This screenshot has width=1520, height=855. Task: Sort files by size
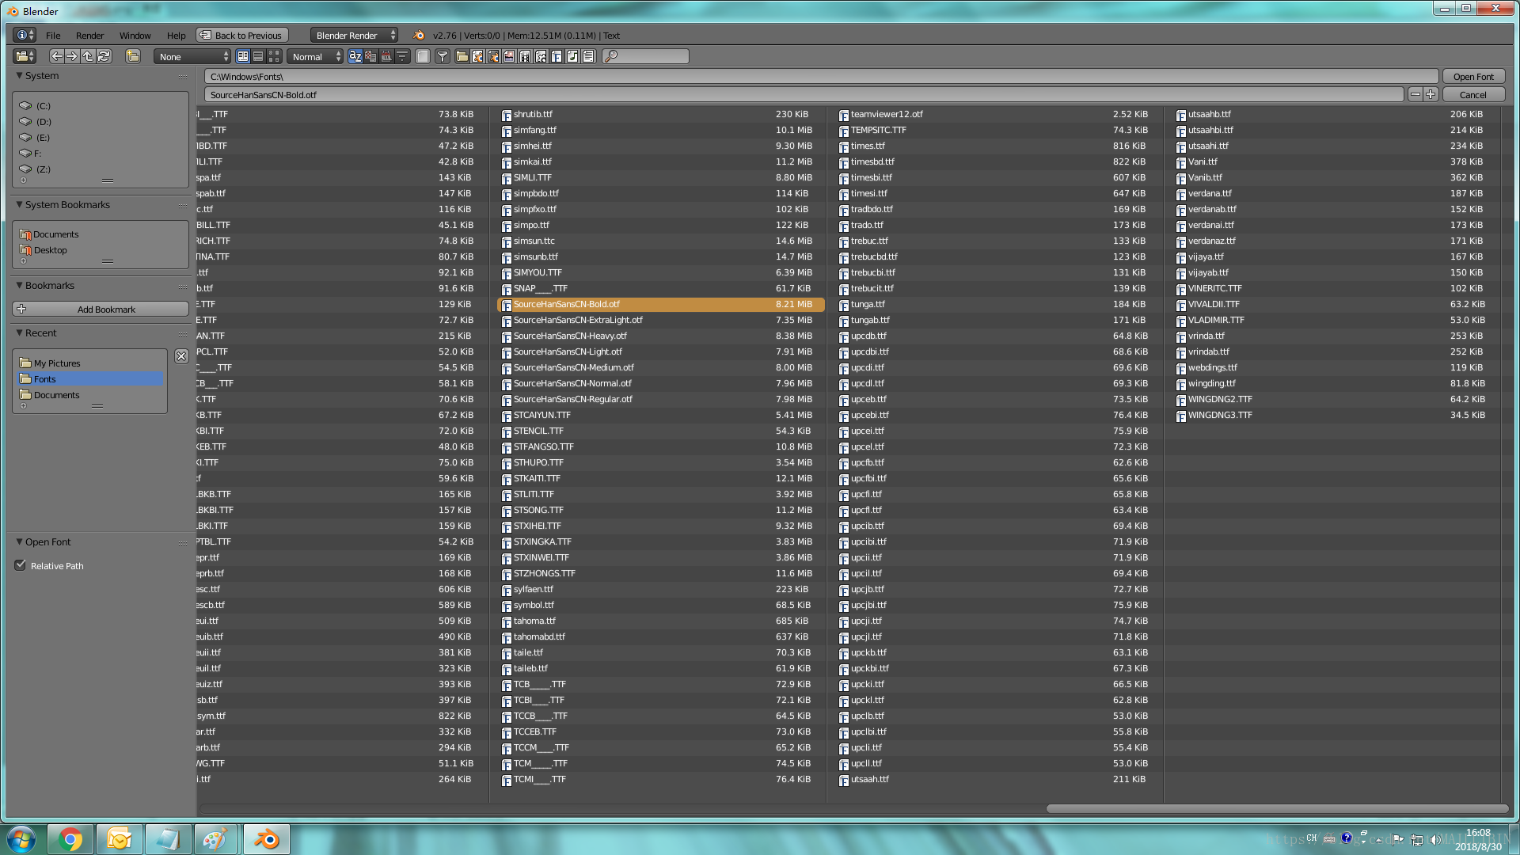tap(402, 56)
